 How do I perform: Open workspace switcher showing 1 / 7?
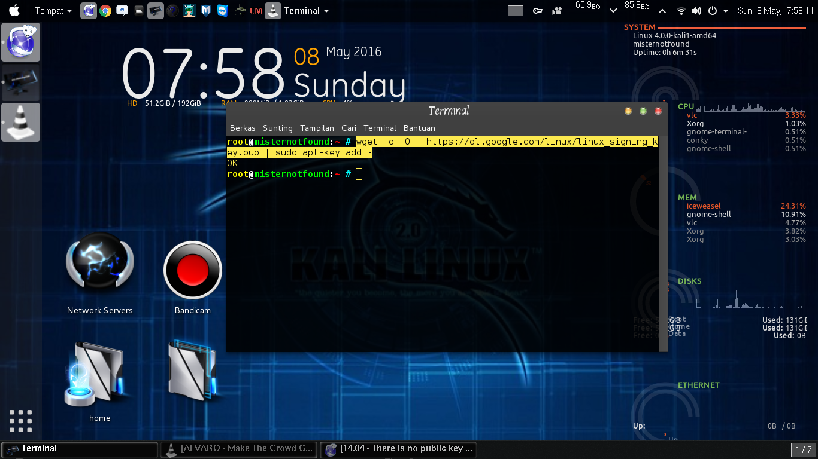pyautogui.click(x=803, y=449)
